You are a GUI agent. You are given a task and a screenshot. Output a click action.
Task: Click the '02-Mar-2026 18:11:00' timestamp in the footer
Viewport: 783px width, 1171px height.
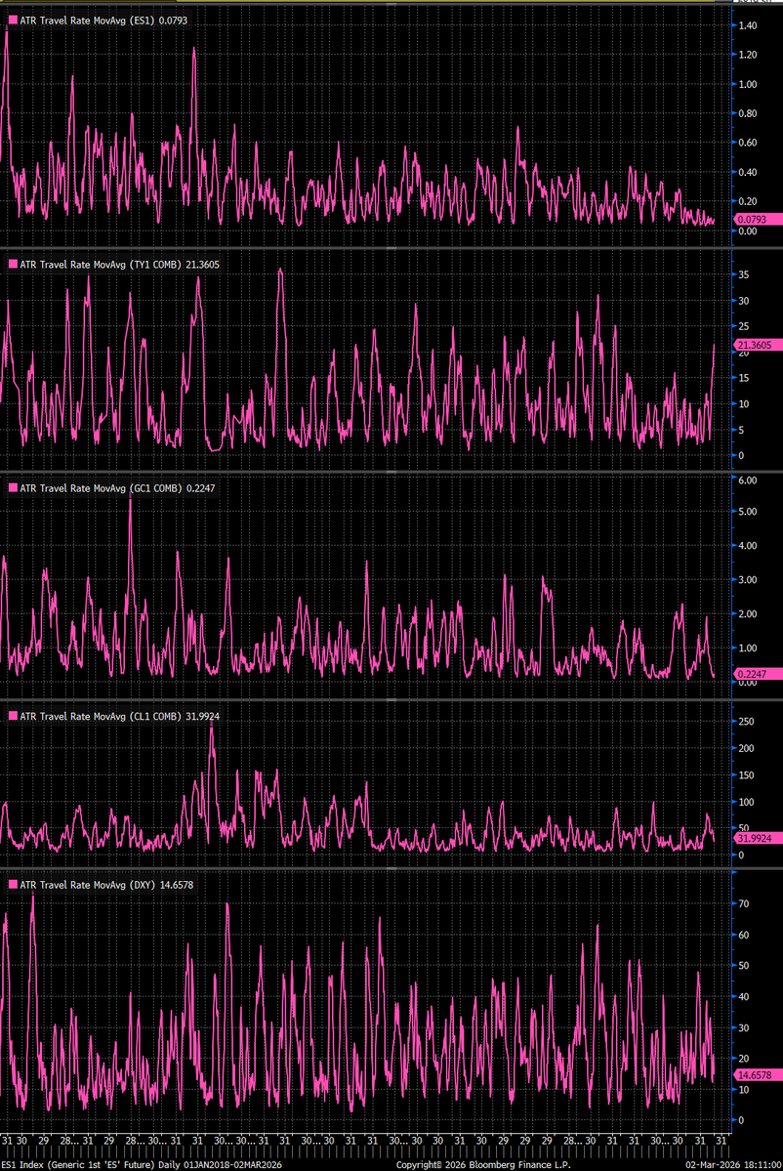(732, 1164)
